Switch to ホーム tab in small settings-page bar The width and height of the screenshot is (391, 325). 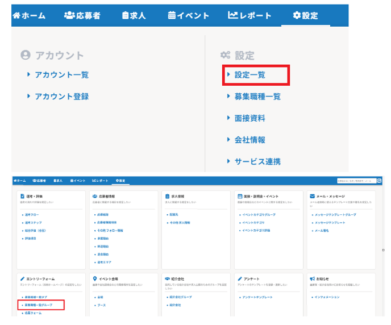pyautogui.click(x=20, y=181)
